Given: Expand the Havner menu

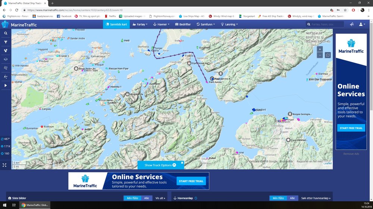Looking at the screenshot, I should pos(161,24).
